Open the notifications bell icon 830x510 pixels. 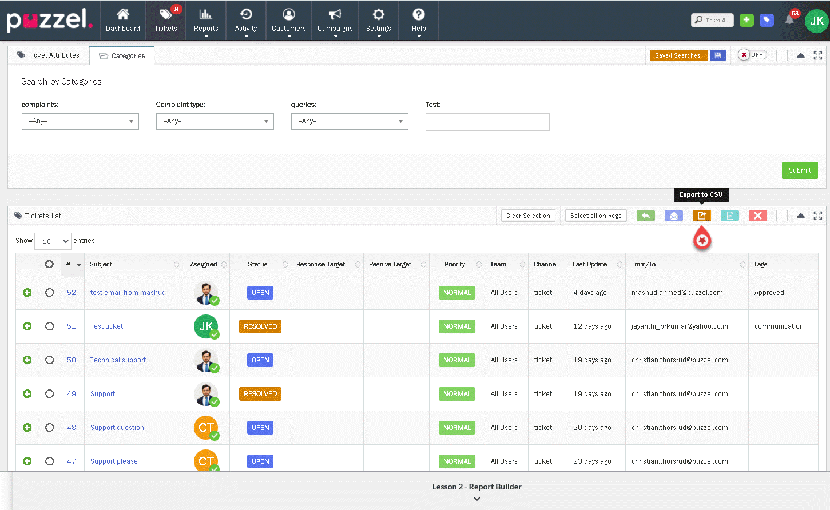point(789,20)
